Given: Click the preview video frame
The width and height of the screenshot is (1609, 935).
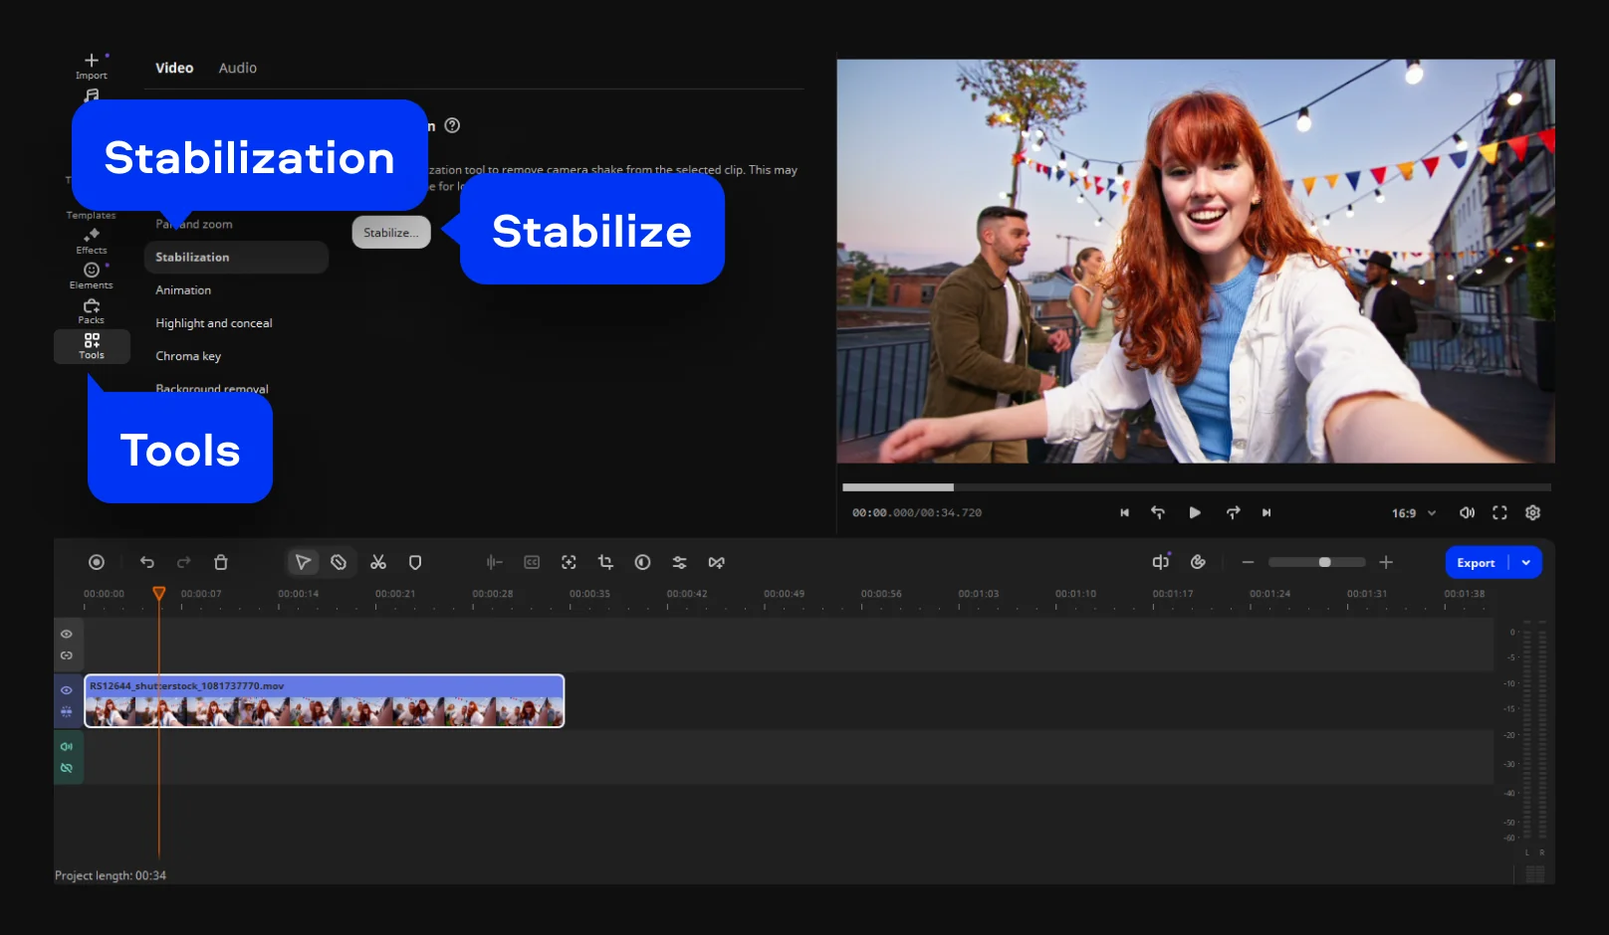Looking at the screenshot, I should (x=1196, y=261).
